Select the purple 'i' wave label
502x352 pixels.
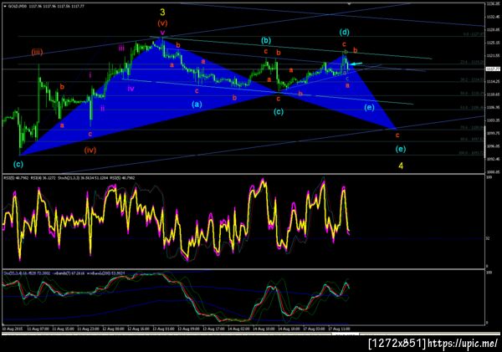[x=90, y=75]
